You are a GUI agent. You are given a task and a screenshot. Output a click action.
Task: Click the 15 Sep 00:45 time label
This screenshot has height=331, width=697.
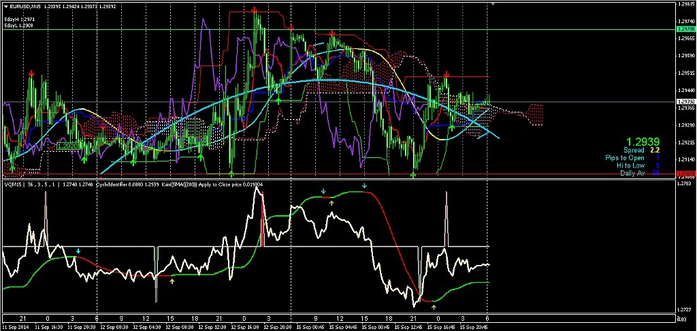pyautogui.click(x=309, y=326)
